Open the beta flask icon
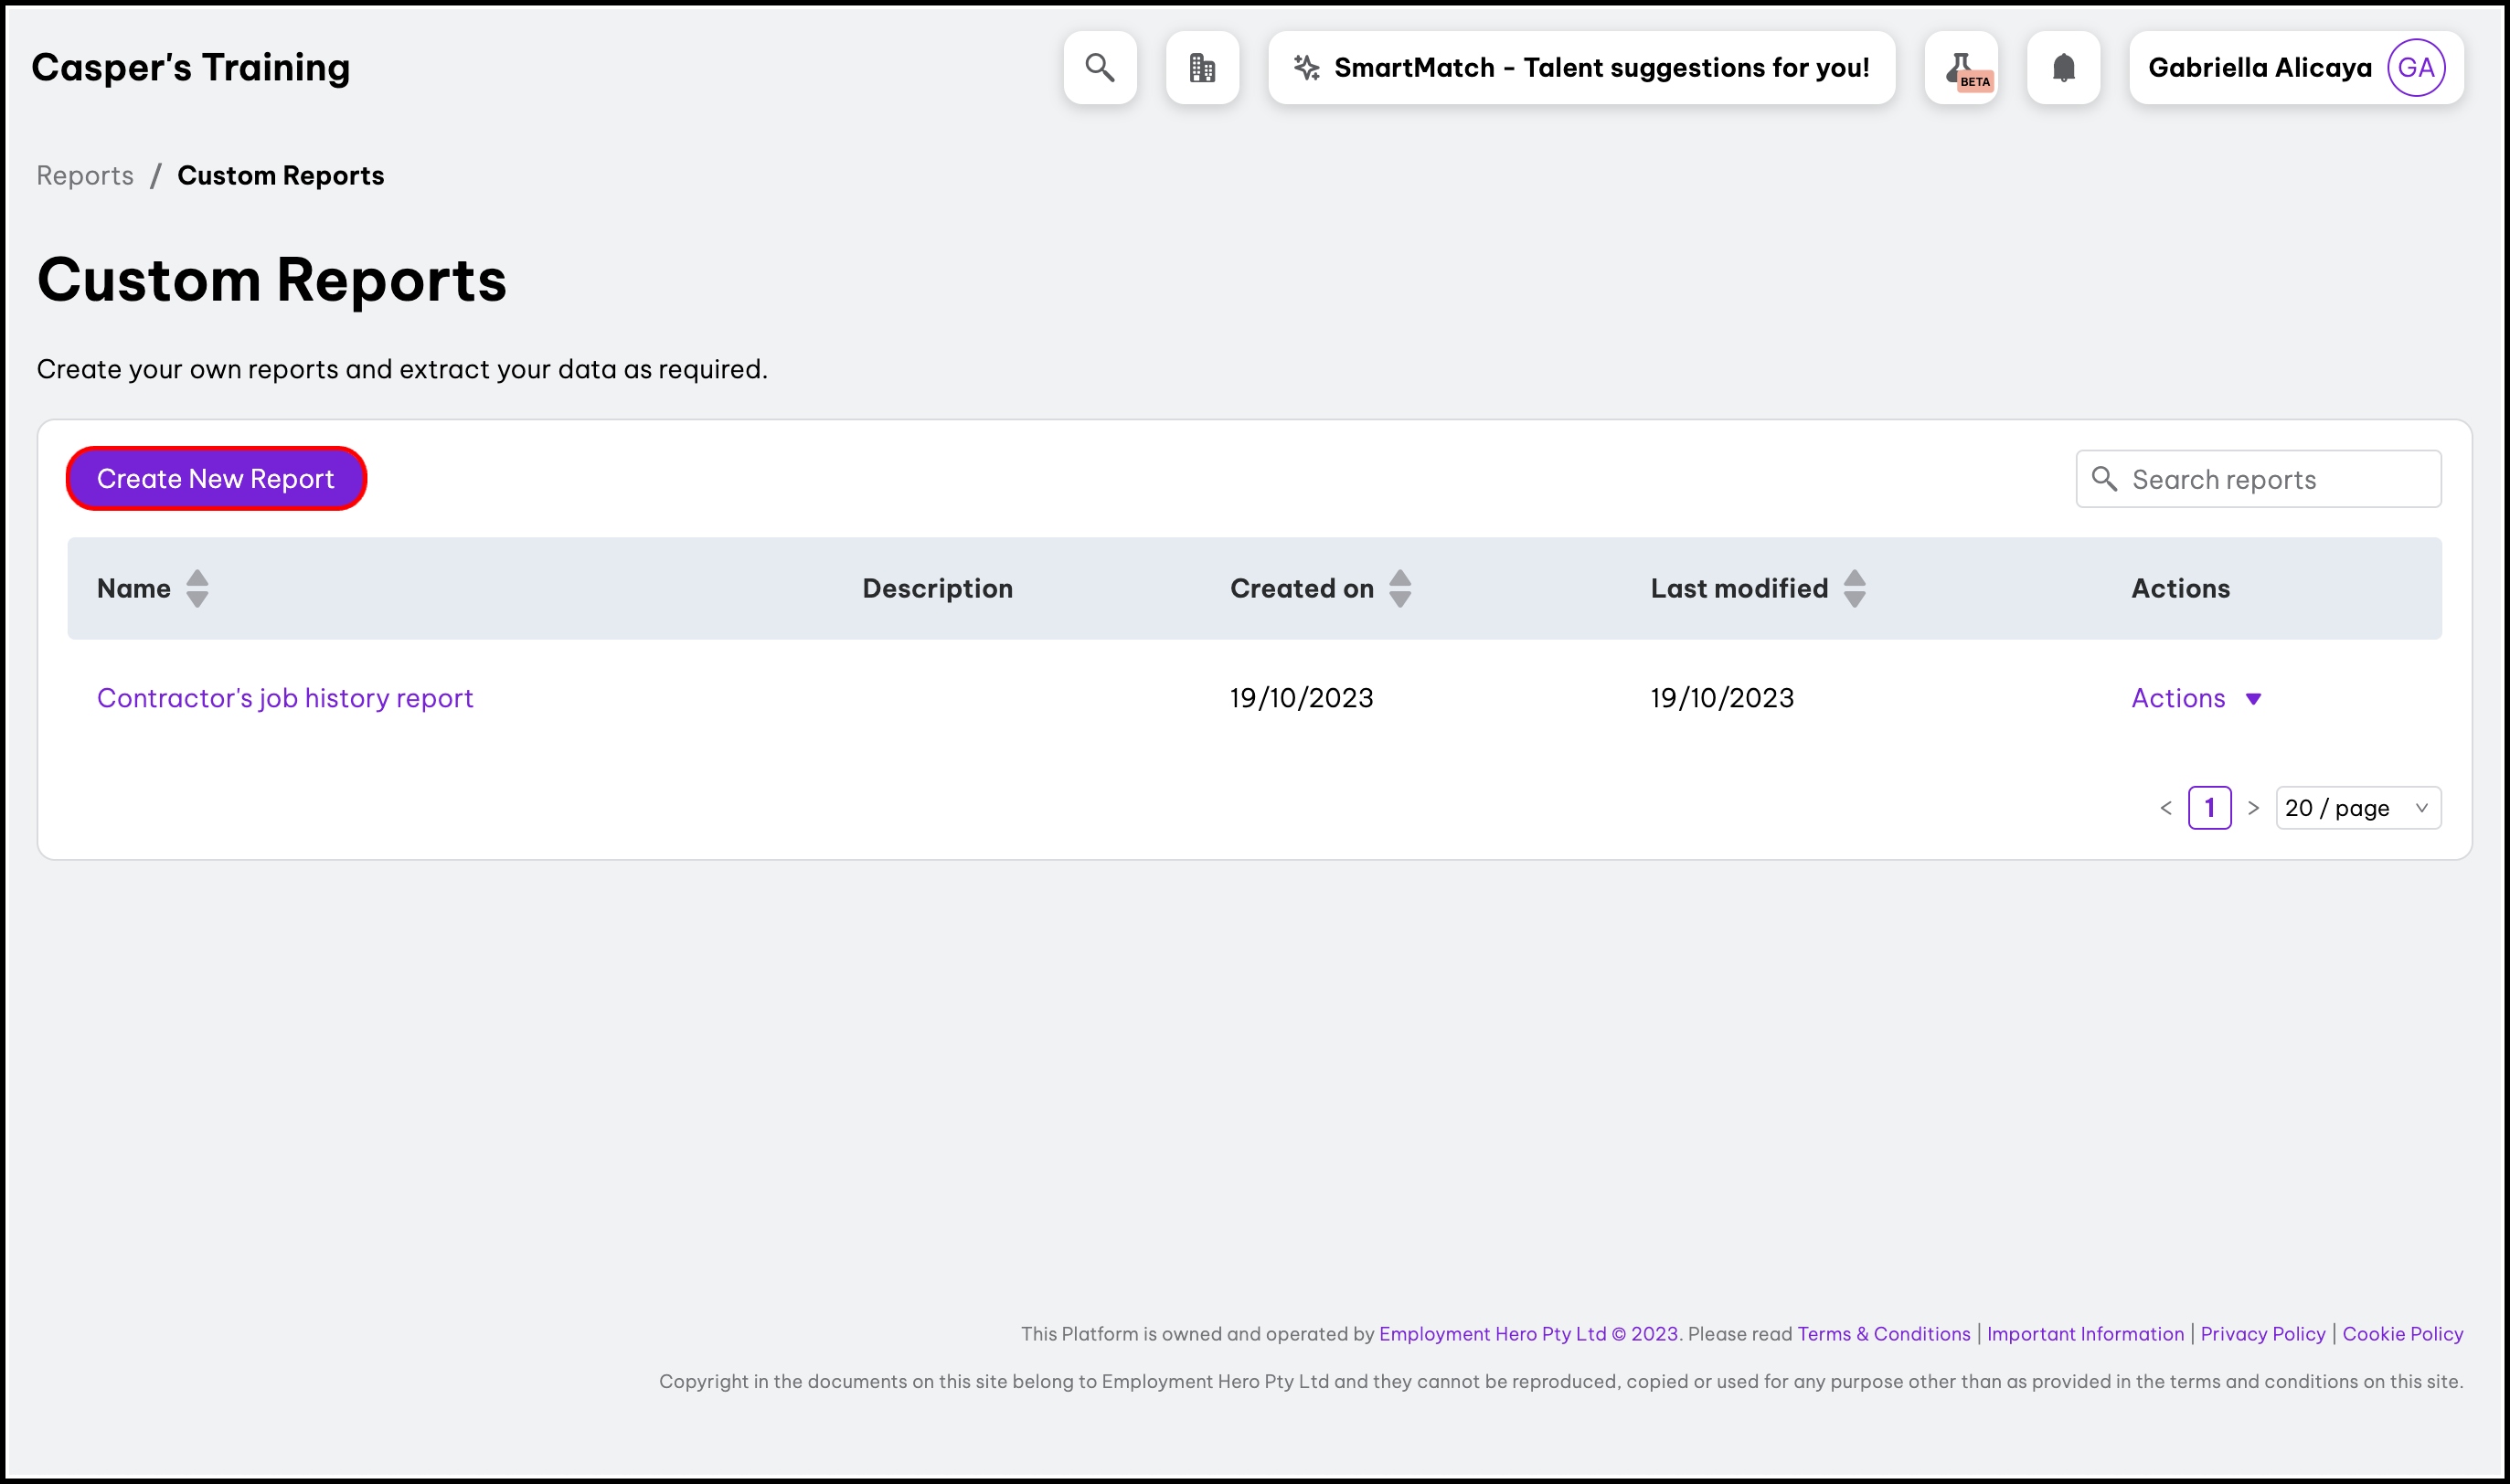 point(1961,68)
